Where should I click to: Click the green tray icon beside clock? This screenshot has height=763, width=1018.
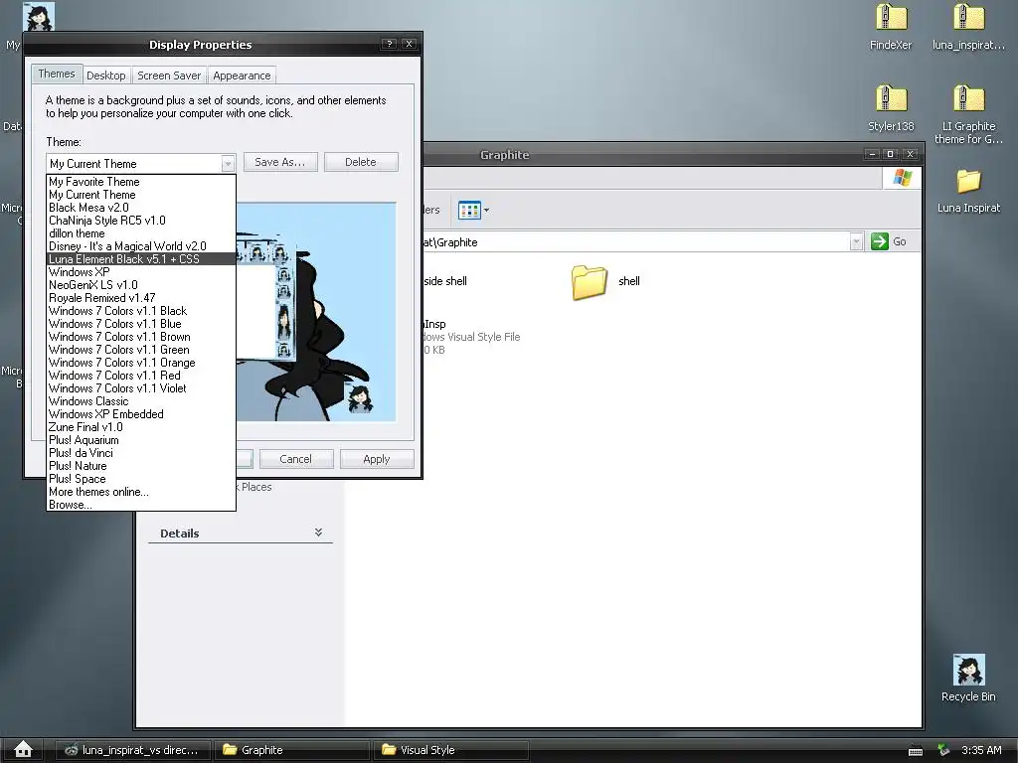944,750
